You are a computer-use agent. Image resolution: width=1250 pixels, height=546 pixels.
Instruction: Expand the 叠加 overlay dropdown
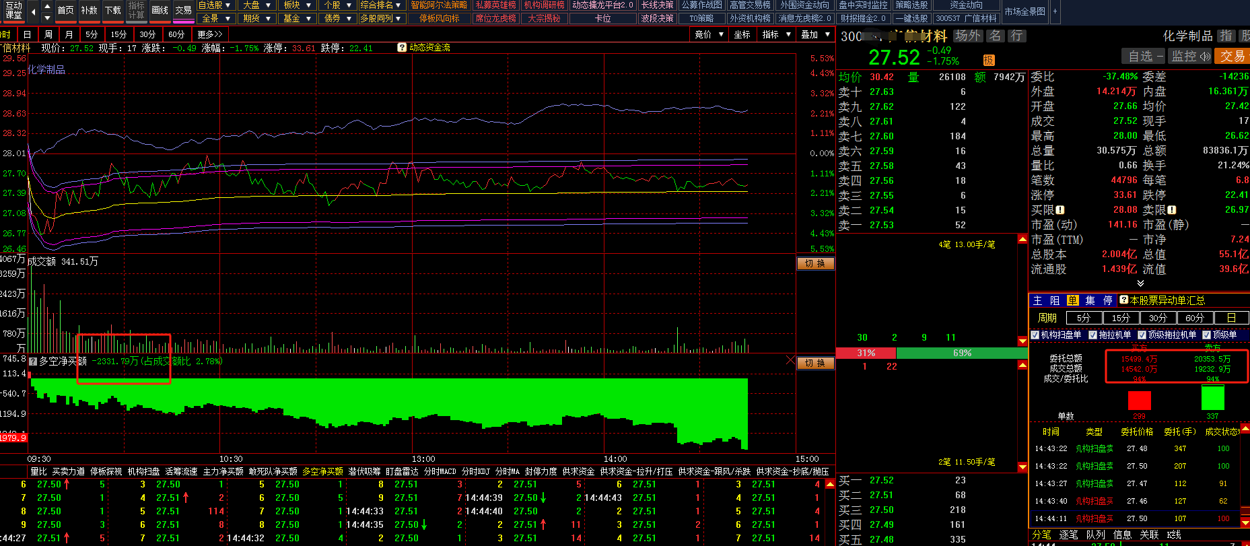815,34
